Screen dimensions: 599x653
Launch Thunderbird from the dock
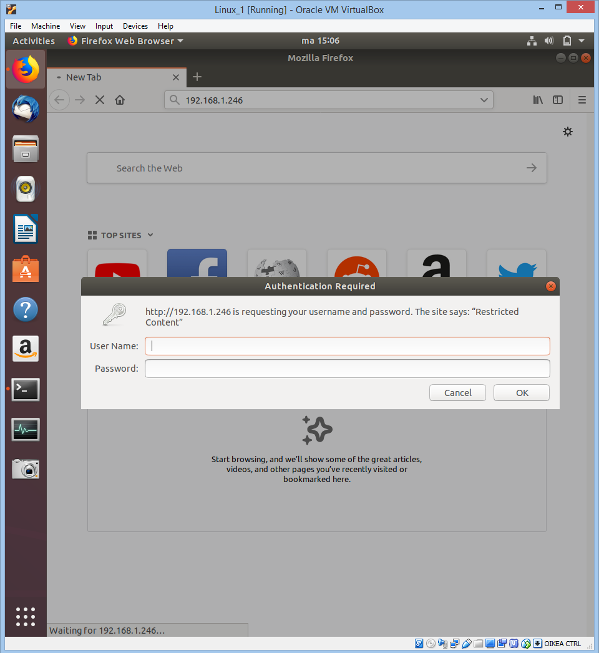25,109
